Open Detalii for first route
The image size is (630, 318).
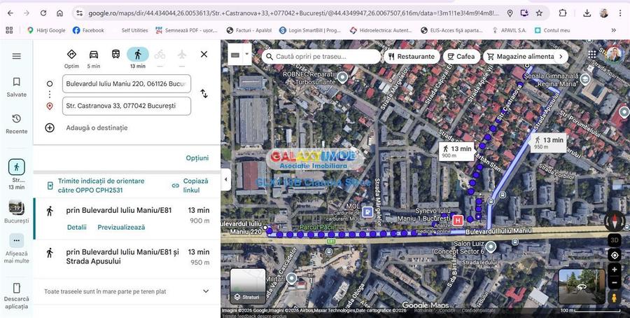[x=77, y=227]
